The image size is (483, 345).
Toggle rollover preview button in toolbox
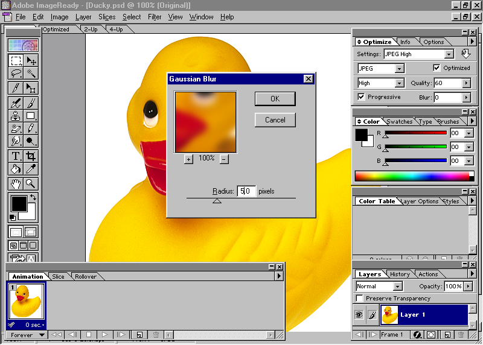coord(31,232)
